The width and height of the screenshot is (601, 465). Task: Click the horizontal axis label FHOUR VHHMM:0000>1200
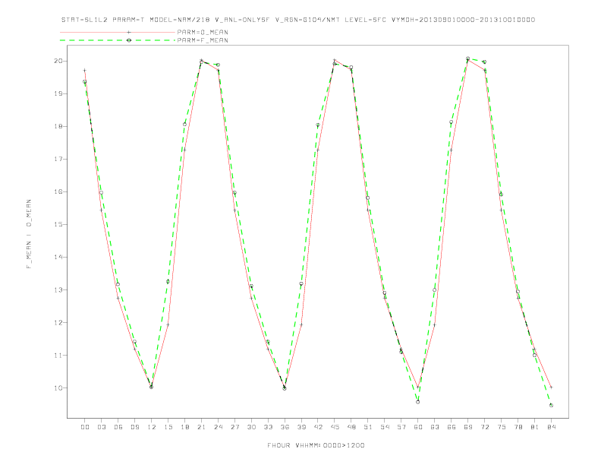pos(316,445)
